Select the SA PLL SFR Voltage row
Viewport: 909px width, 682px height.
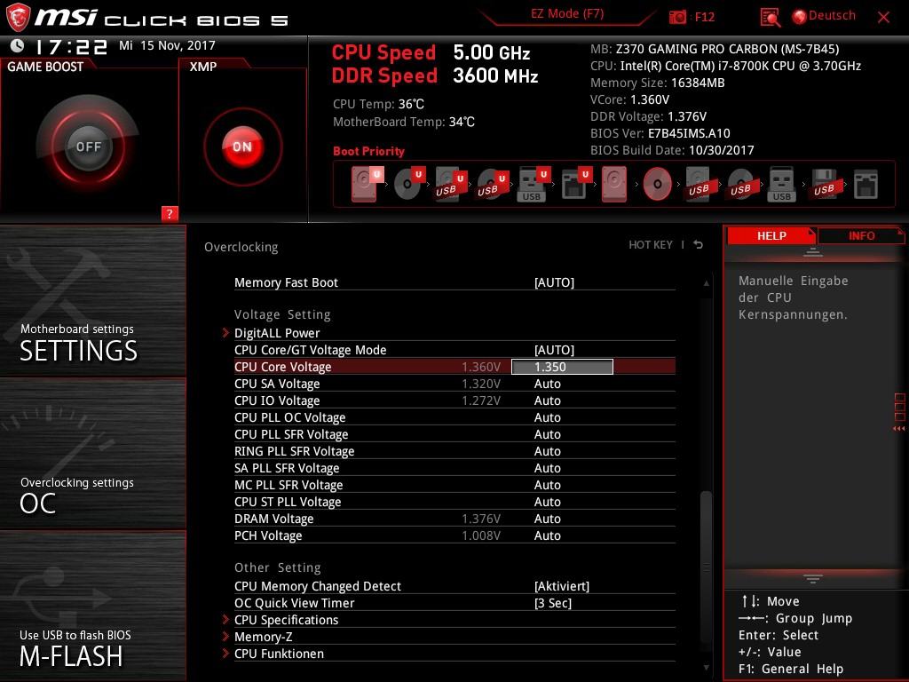454,467
